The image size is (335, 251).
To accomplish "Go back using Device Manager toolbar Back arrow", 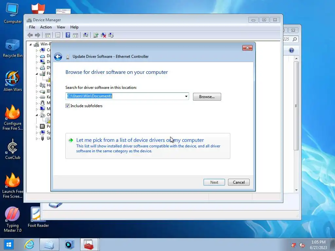I will pyautogui.click(x=30, y=35).
